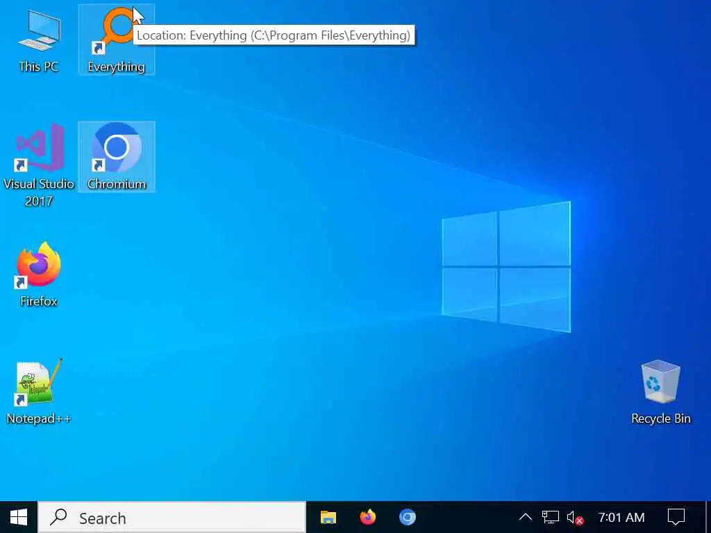Click the 7:01 AM taskbar clock
Viewport: 711px width, 533px height.
621,517
